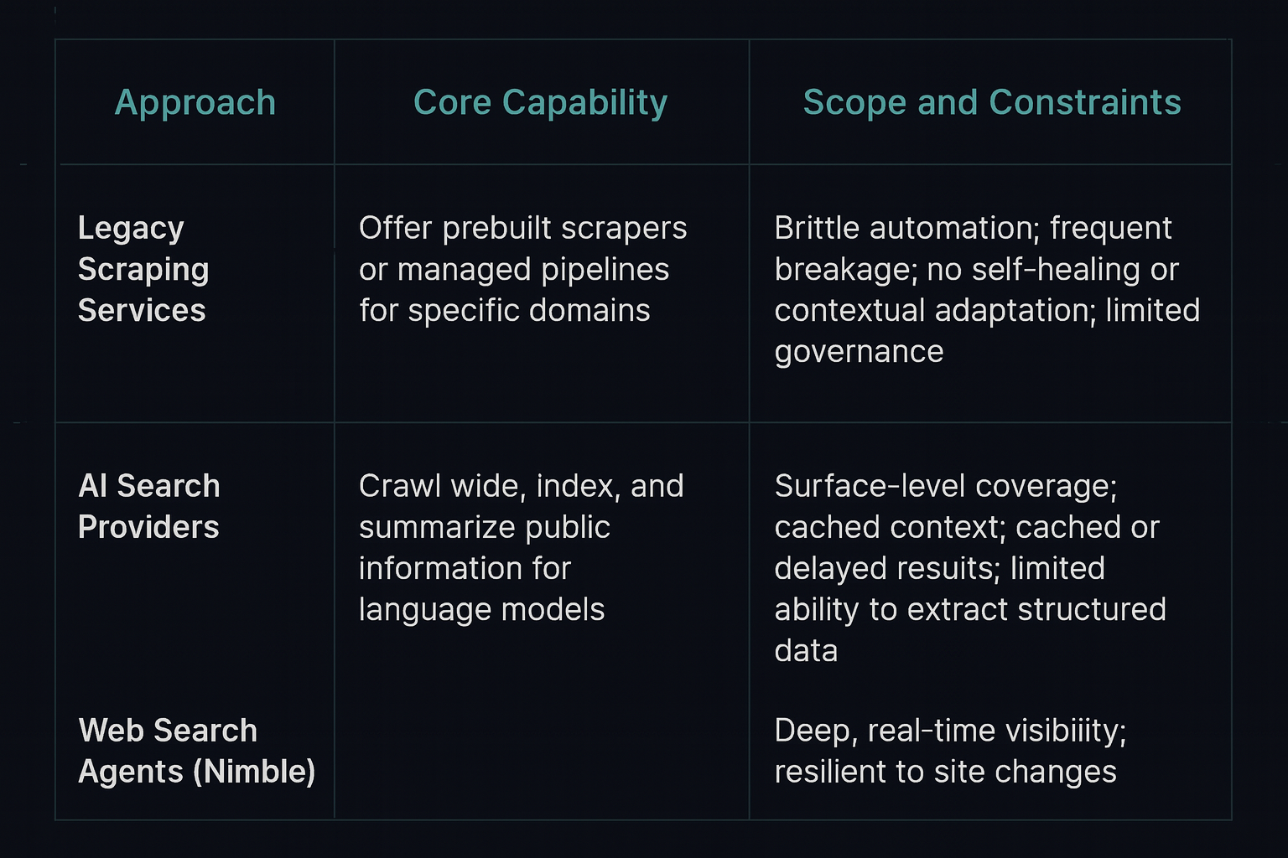Select the 'resilient to site changes' line
The height and width of the screenshot is (858, 1288).
(945, 772)
